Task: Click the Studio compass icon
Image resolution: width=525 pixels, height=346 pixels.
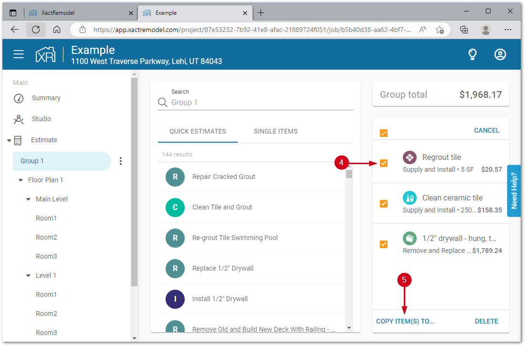Action: point(19,119)
